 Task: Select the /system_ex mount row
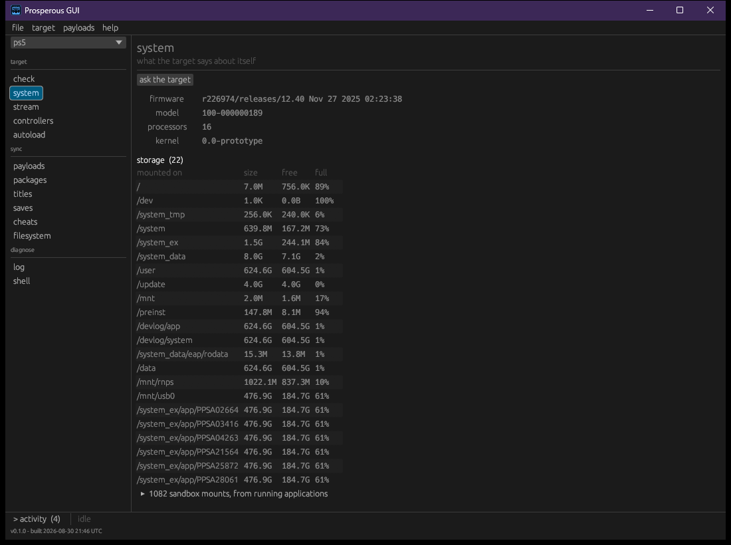click(x=240, y=243)
